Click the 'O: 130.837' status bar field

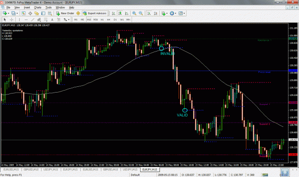pos(188,175)
